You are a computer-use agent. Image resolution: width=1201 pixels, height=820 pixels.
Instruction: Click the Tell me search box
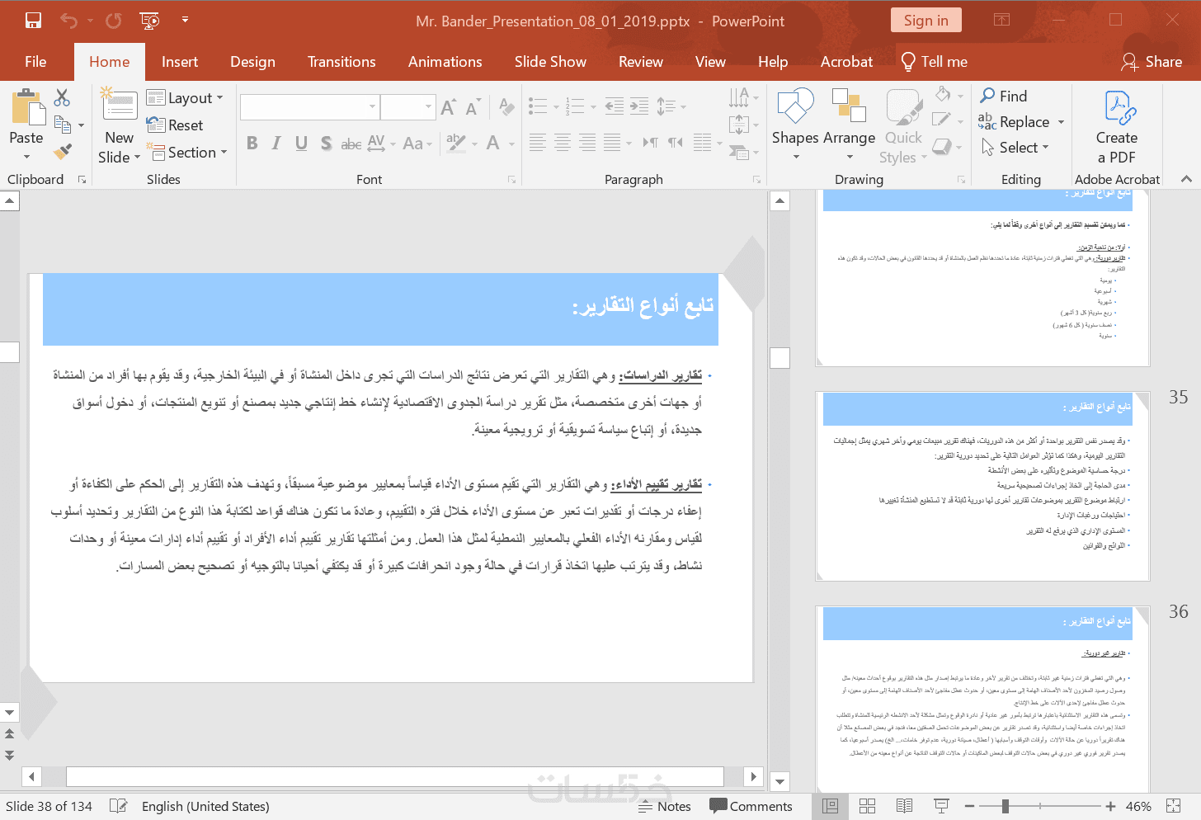(934, 62)
